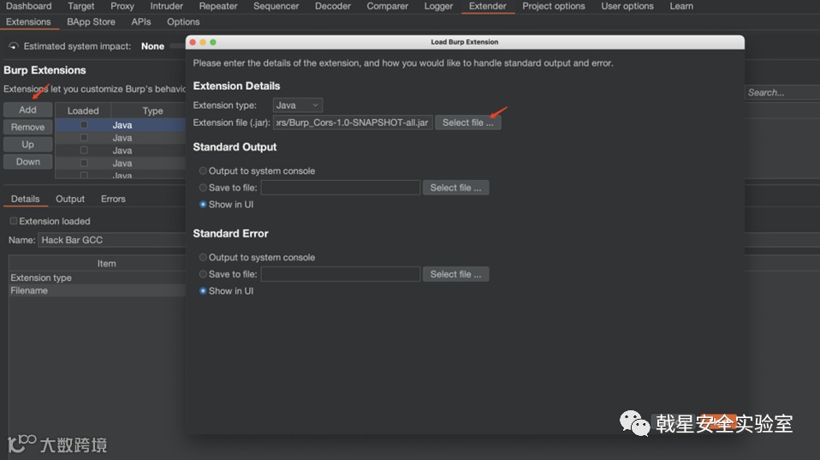Select Standard Output Show in UI
The image size is (820, 460).
point(203,205)
